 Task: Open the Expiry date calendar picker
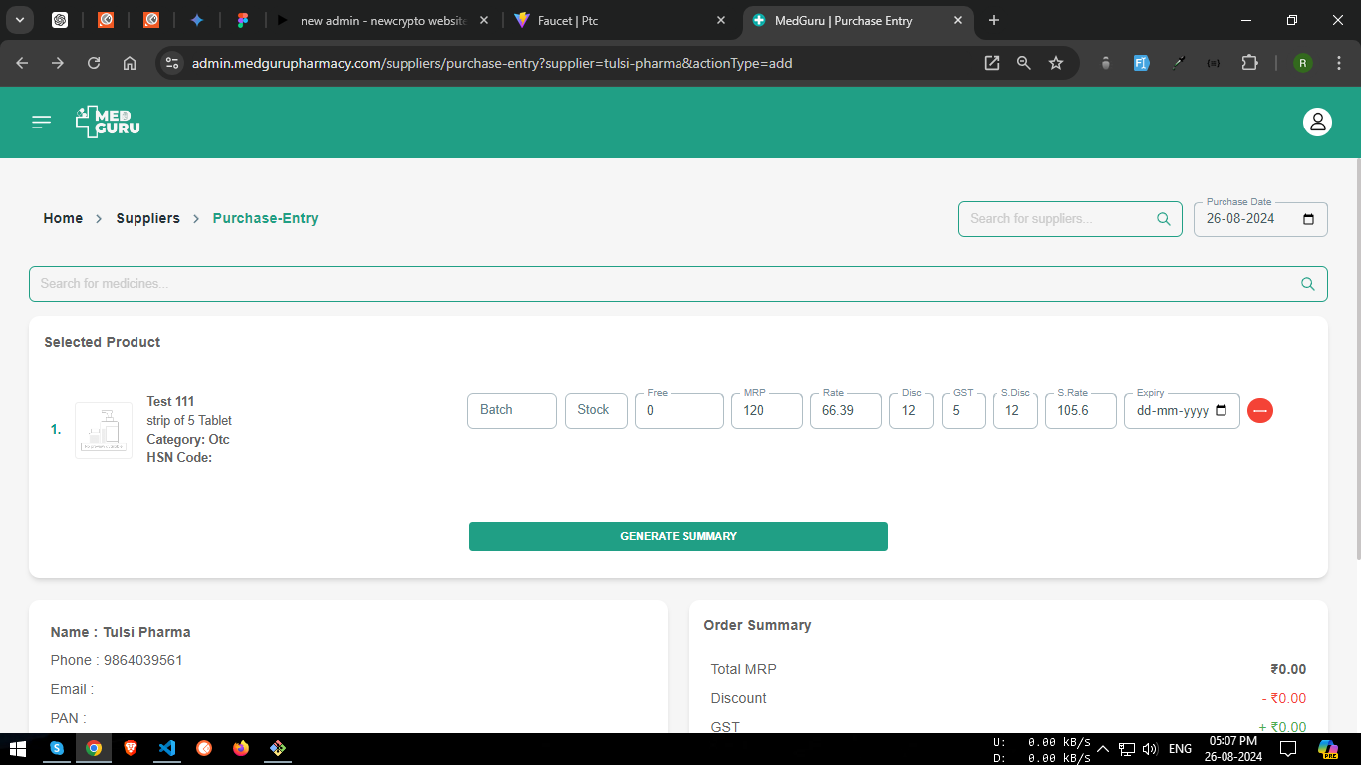[1222, 411]
